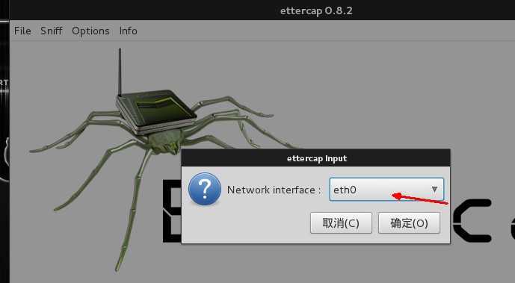515x283 pixels.
Task: Expand the Network interface dropdown arrow
Action: 434,189
